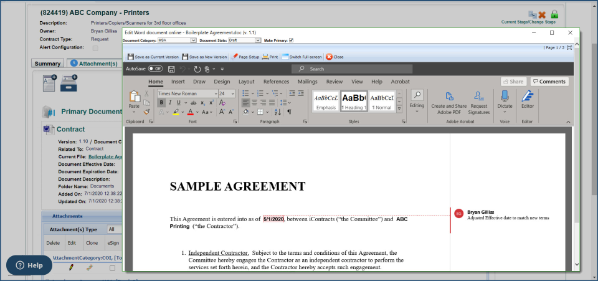The width and height of the screenshot is (598, 281).
Task: Apply subscript formatting
Action: 202,103
